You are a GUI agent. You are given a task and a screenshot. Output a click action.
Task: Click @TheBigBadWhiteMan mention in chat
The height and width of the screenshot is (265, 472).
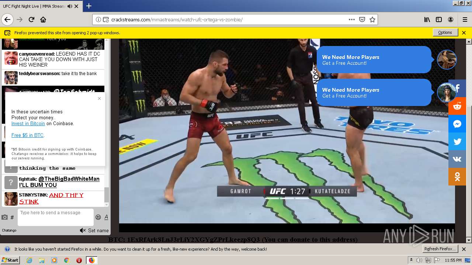[69, 179]
